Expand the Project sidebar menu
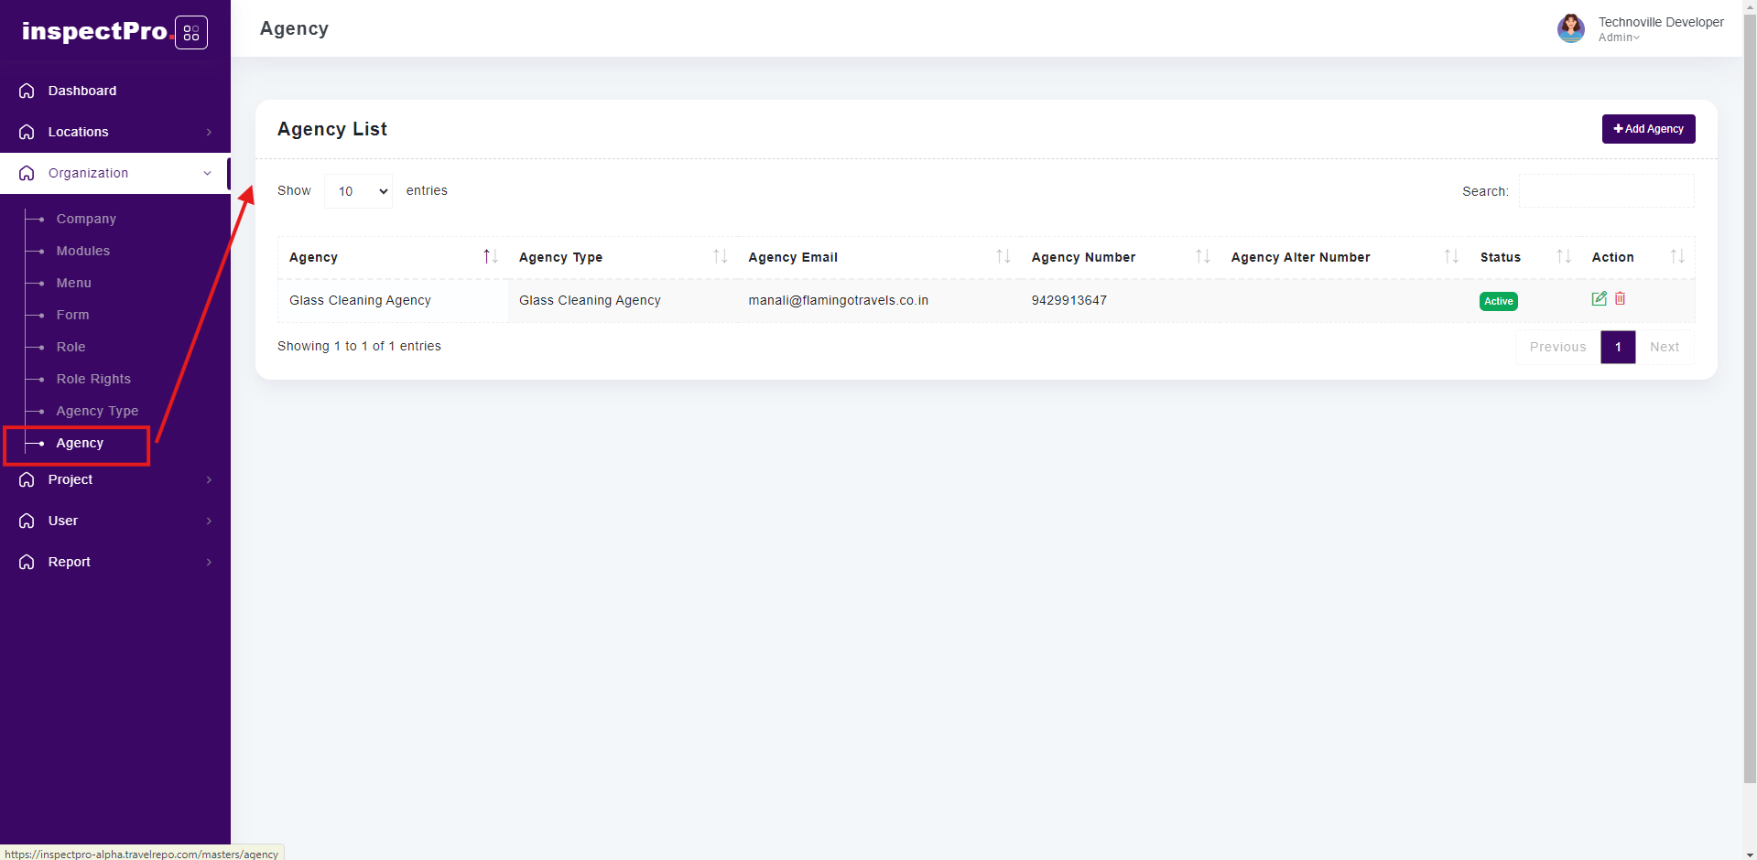Image resolution: width=1757 pixels, height=860 pixels. click(114, 479)
